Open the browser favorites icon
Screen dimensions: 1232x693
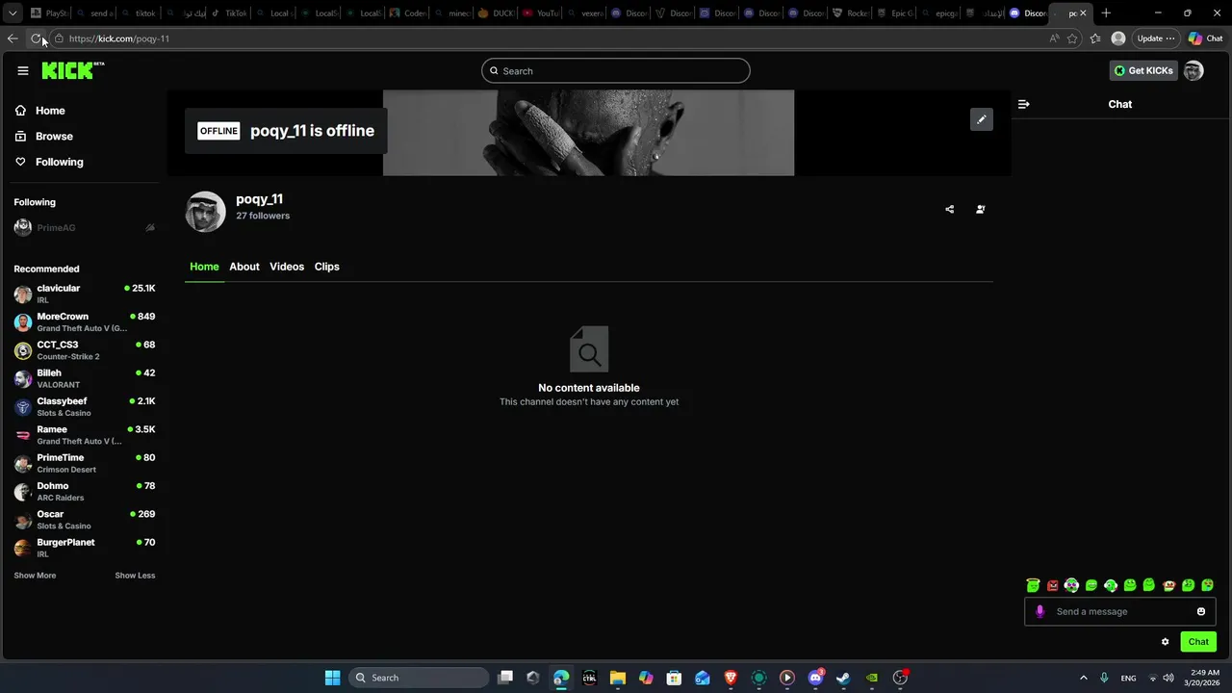[x=1095, y=38]
